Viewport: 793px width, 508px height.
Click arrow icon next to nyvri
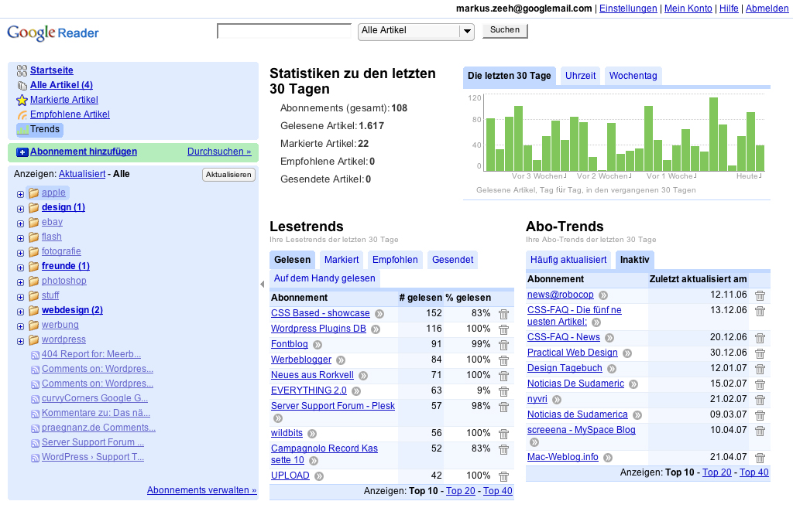point(557,400)
